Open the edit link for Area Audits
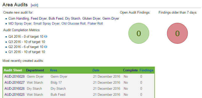This screenshot has width=202, height=98. tap(34, 5)
